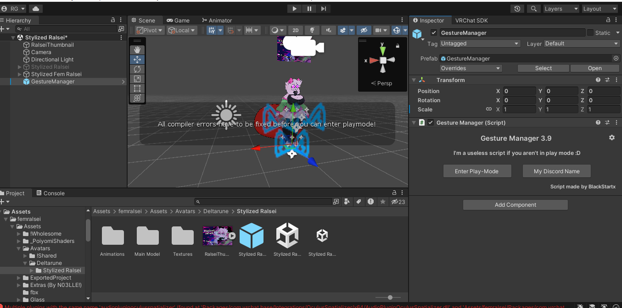The image size is (622, 308).
Task: Switch to the VRChat SDK tab
Action: click(x=471, y=20)
